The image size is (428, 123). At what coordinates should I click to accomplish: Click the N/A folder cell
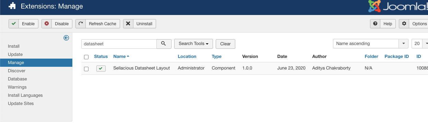click(x=368, y=68)
